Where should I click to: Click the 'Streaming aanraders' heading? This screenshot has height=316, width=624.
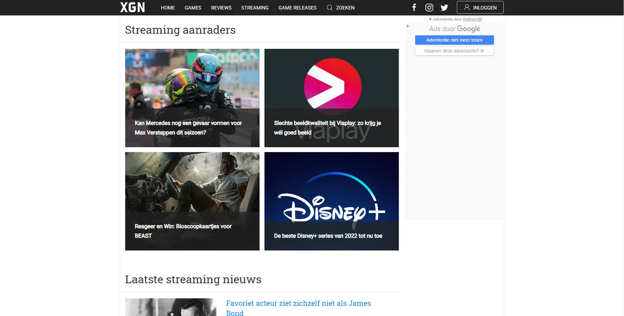[x=180, y=30]
